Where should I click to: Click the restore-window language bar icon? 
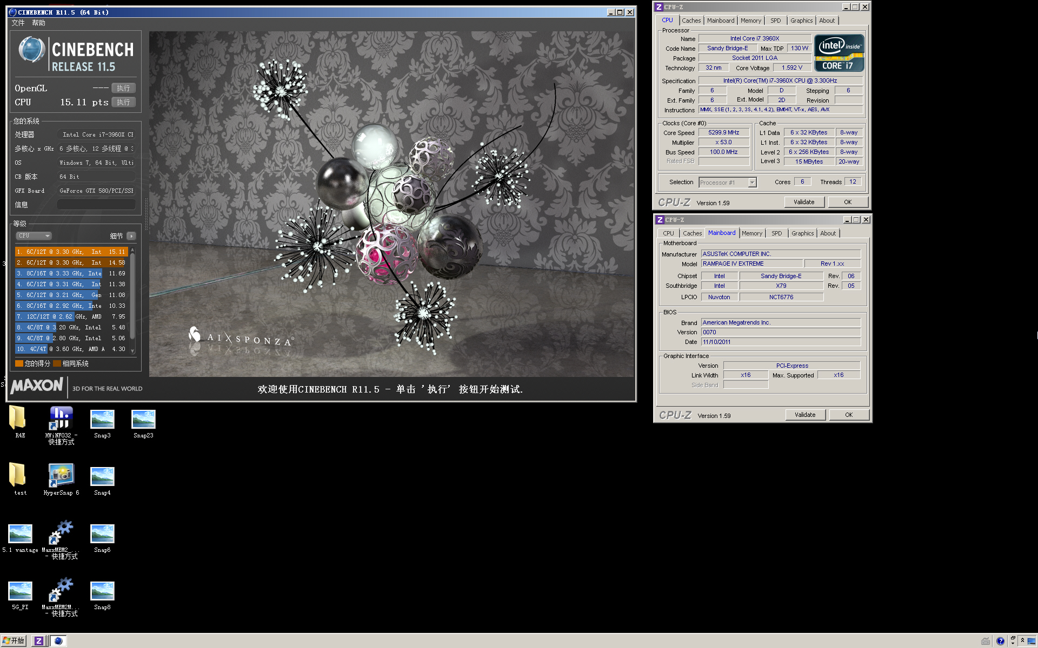[1013, 638]
